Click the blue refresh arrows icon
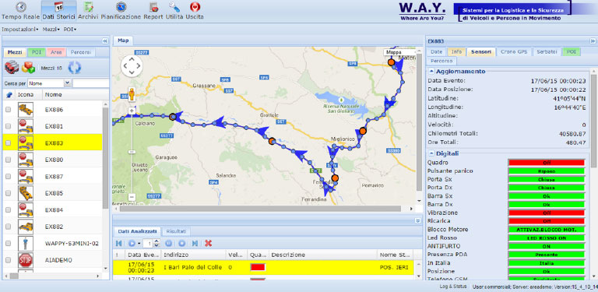 click(75, 68)
